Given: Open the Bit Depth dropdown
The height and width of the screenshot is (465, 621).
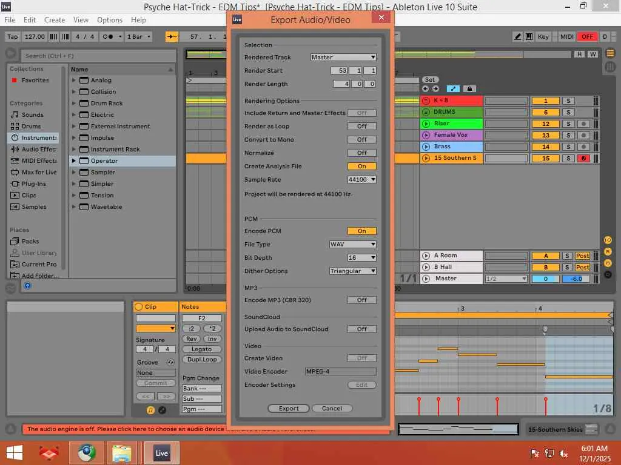Looking at the screenshot, I should (x=361, y=257).
